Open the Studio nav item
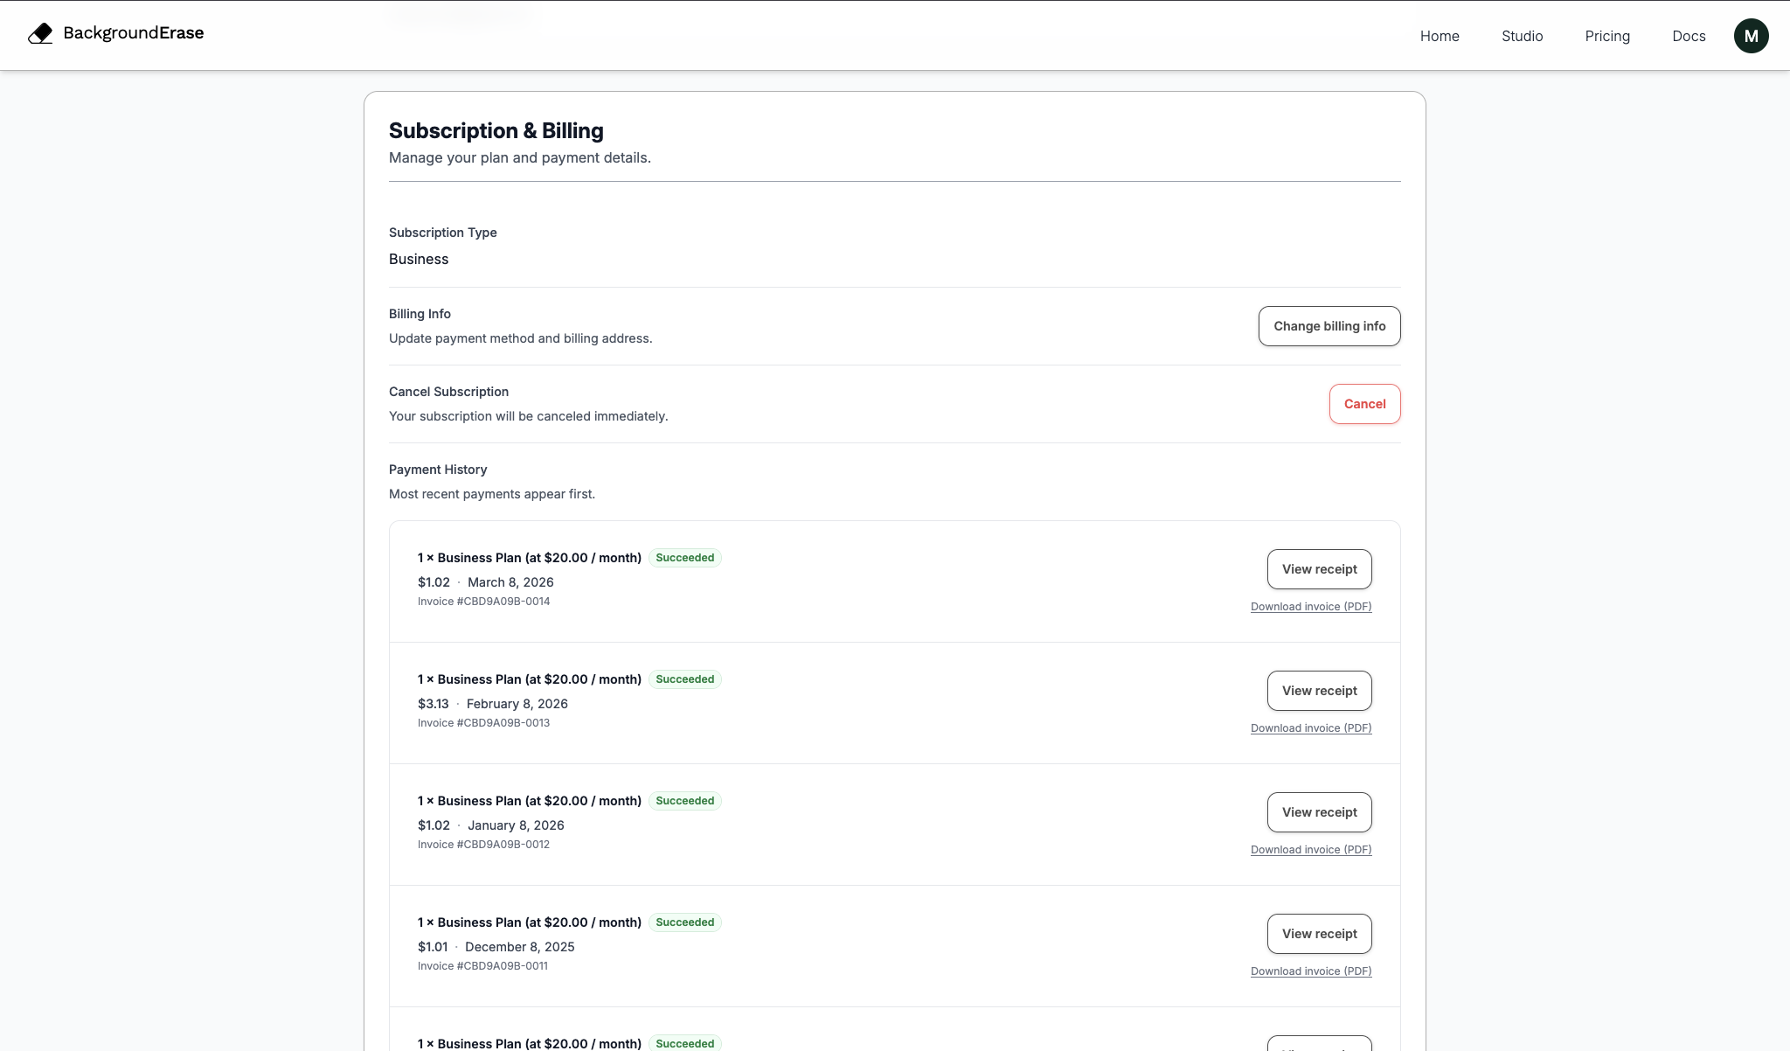 pyautogui.click(x=1522, y=36)
